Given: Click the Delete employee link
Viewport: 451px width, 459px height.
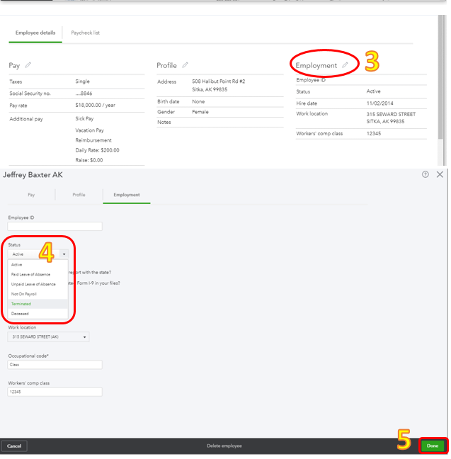Looking at the screenshot, I should click(x=225, y=446).
